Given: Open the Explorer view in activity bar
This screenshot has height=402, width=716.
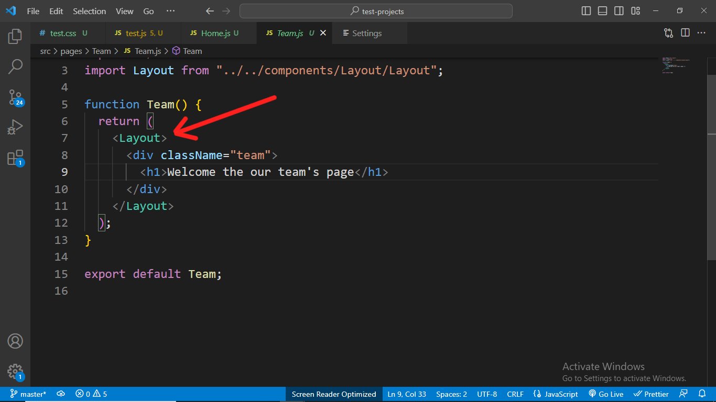Looking at the screenshot, I should [15, 37].
